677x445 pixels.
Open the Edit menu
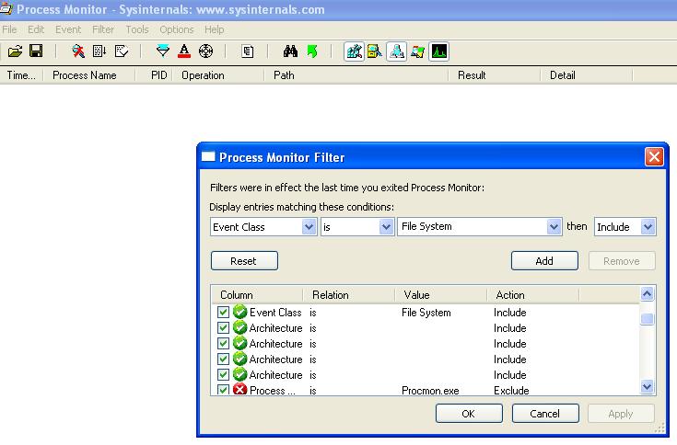(x=36, y=29)
